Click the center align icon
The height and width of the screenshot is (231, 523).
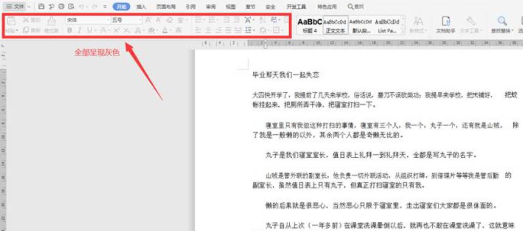[208, 30]
